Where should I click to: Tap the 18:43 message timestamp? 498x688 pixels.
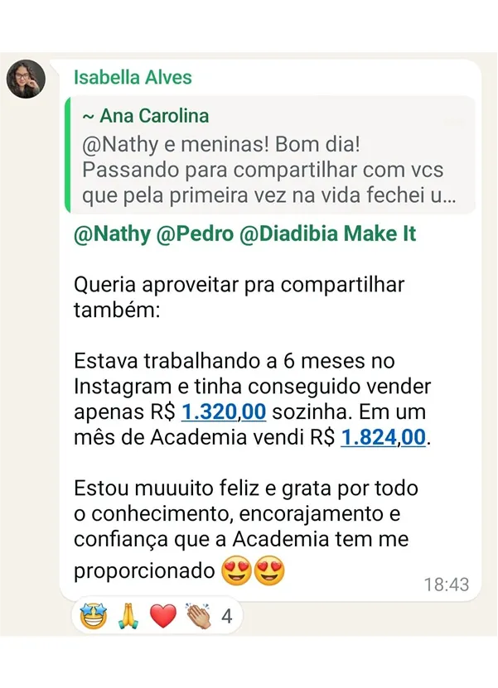[x=447, y=585]
